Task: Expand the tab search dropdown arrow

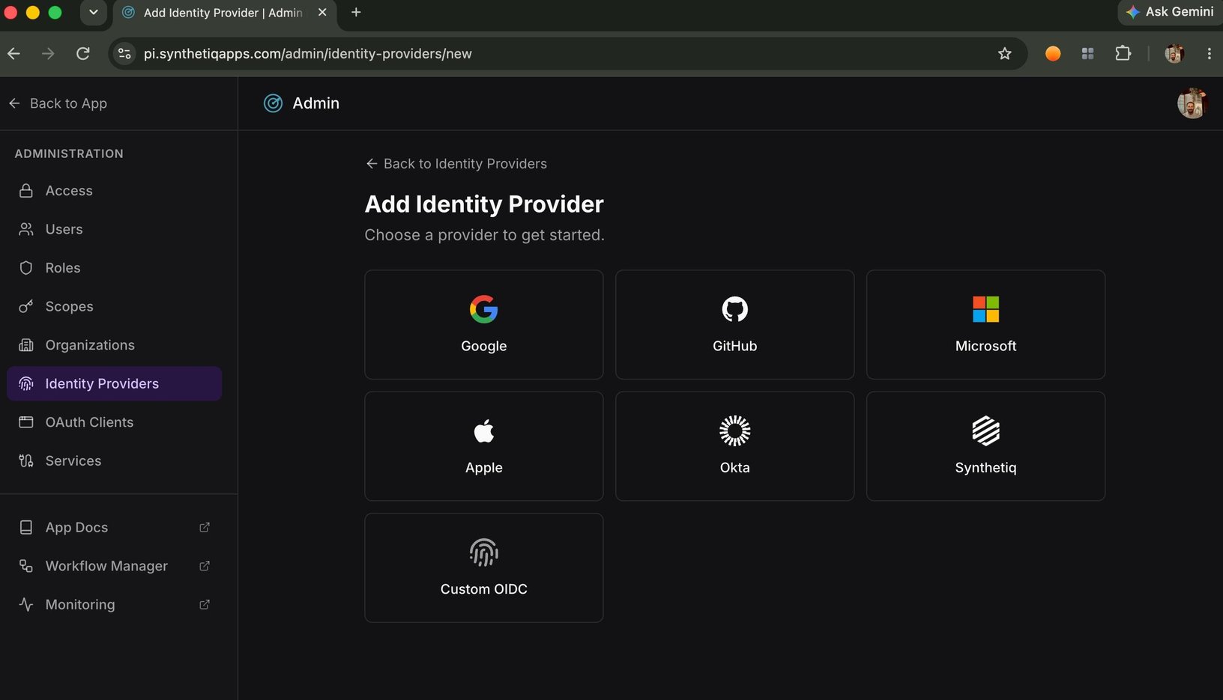Action: click(x=94, y=12)
